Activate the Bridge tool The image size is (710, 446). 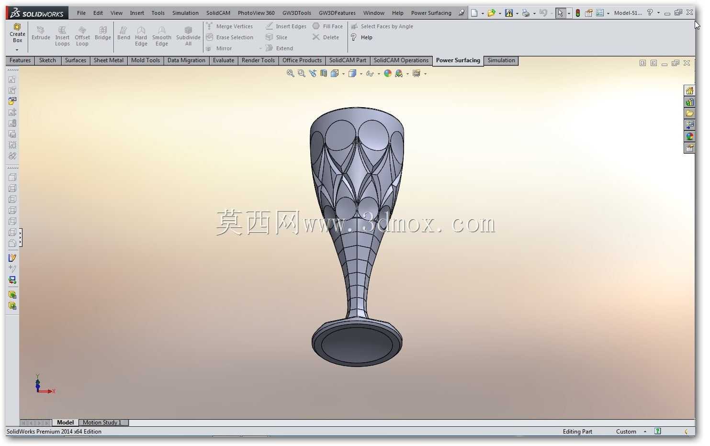click(x=103, y=33)
